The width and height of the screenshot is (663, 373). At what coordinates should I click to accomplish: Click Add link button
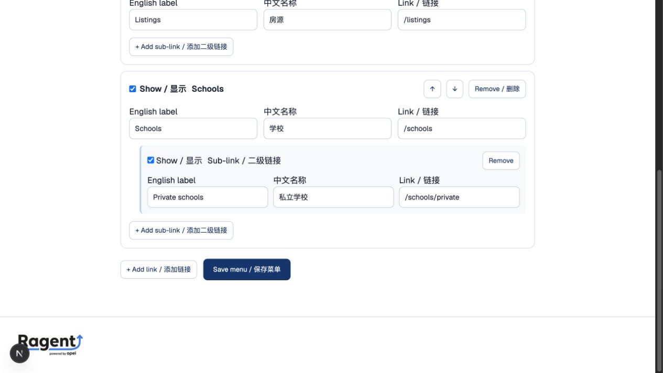159,269
